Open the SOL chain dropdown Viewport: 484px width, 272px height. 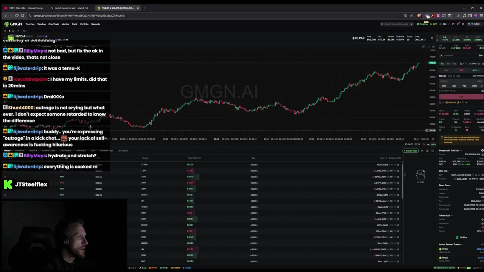point(445,24)
